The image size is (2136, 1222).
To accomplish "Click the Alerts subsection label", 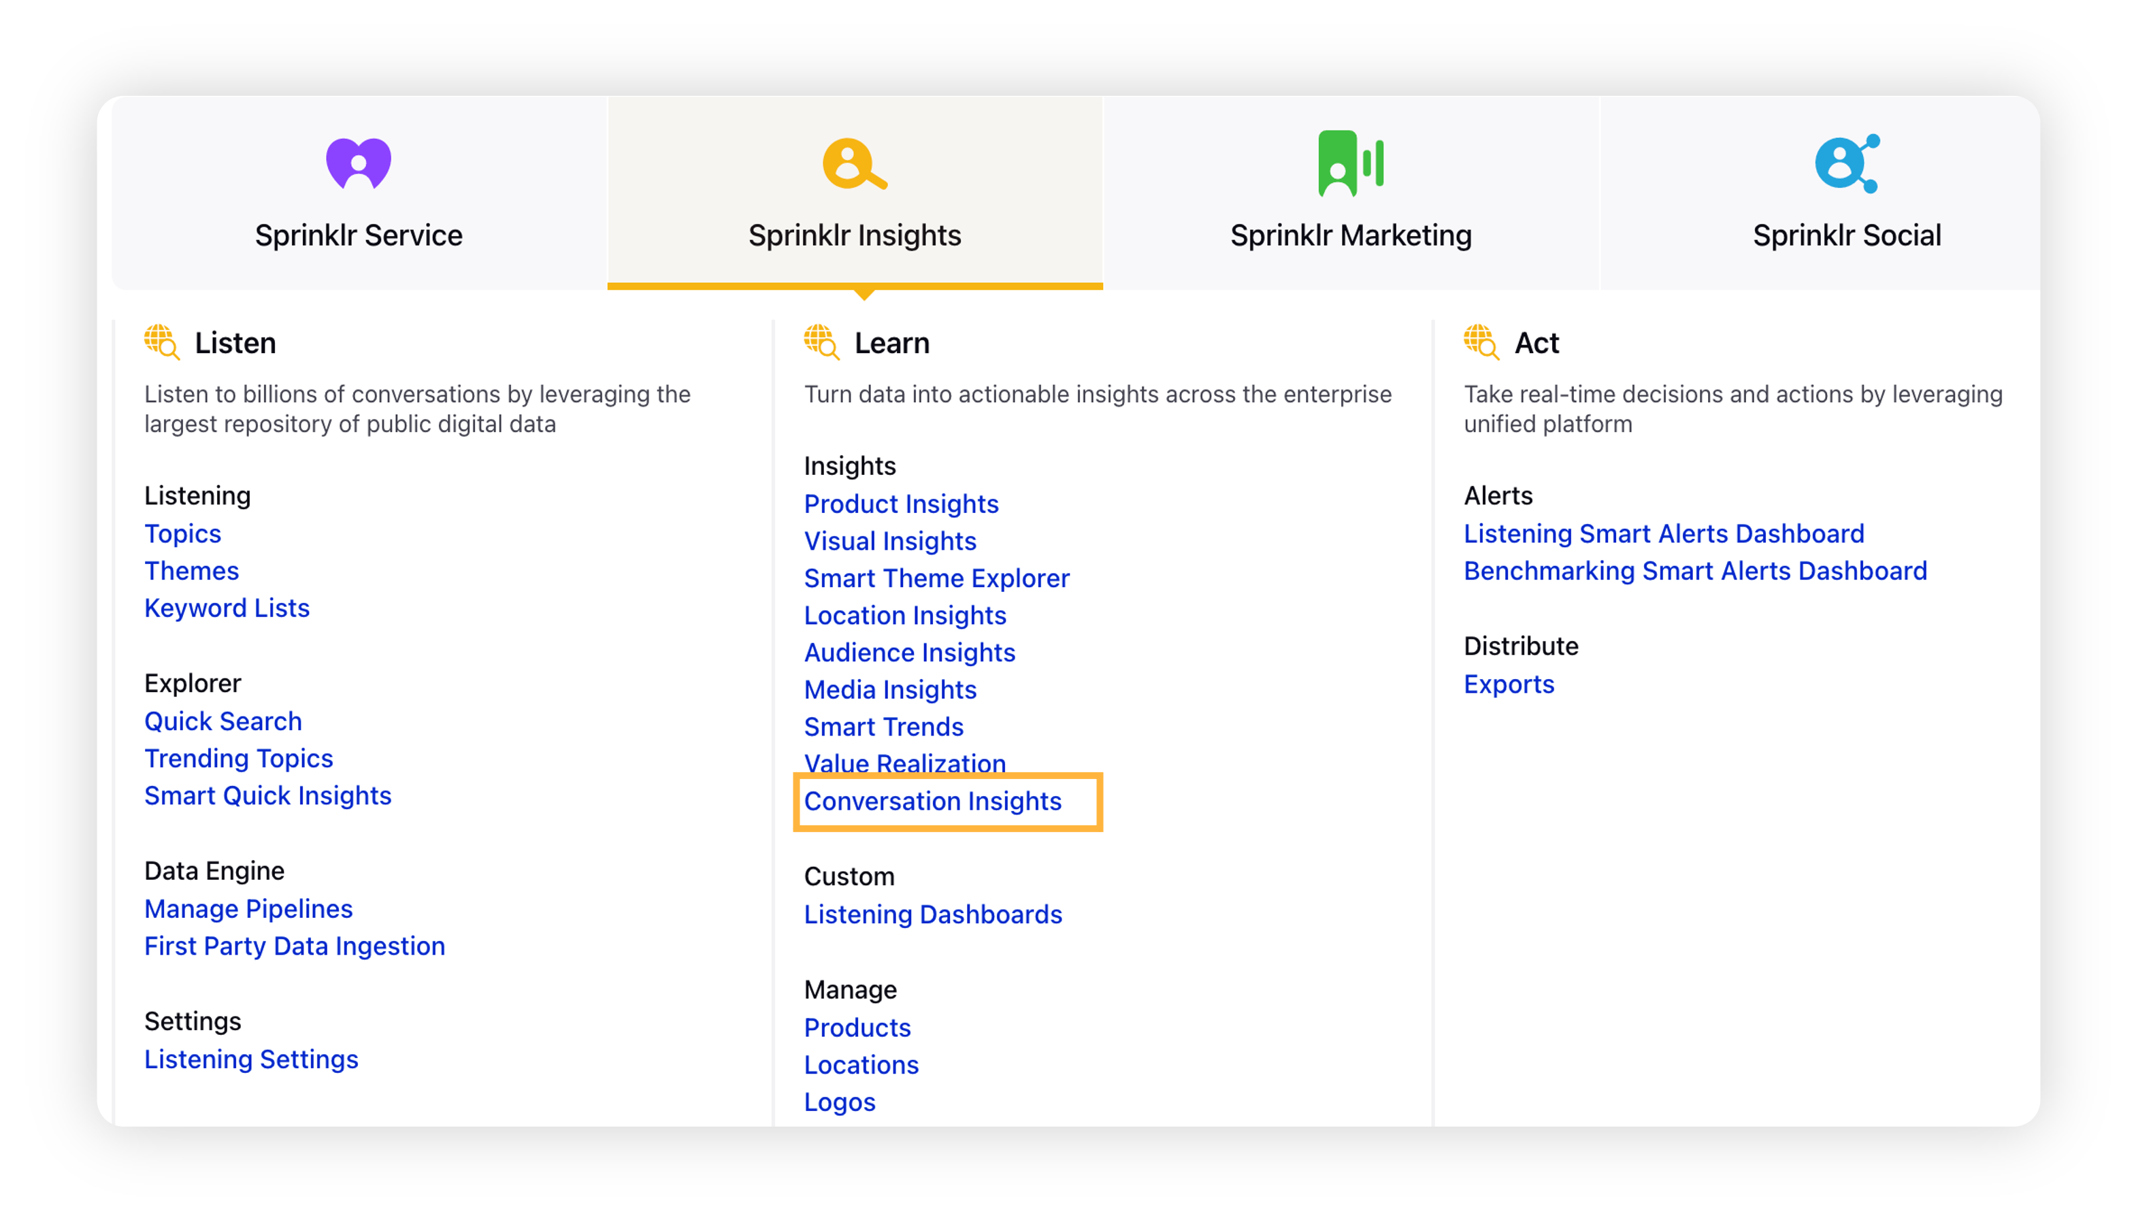I will (1498, 495).
